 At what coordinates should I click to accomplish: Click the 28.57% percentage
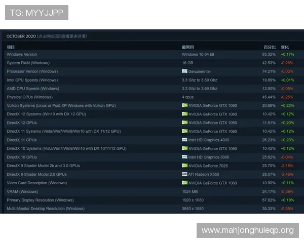(x=269, y=174)
